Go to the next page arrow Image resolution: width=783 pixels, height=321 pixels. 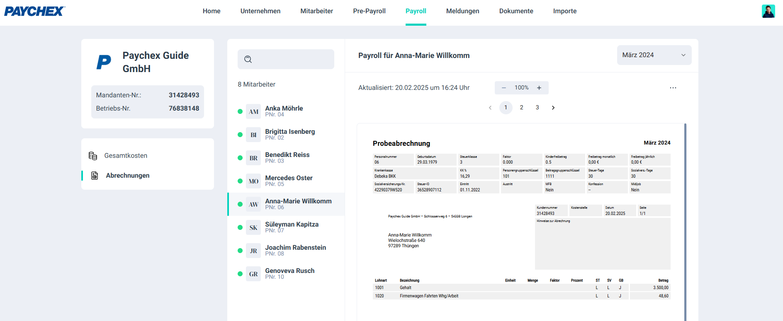click(x=553, y=108)
